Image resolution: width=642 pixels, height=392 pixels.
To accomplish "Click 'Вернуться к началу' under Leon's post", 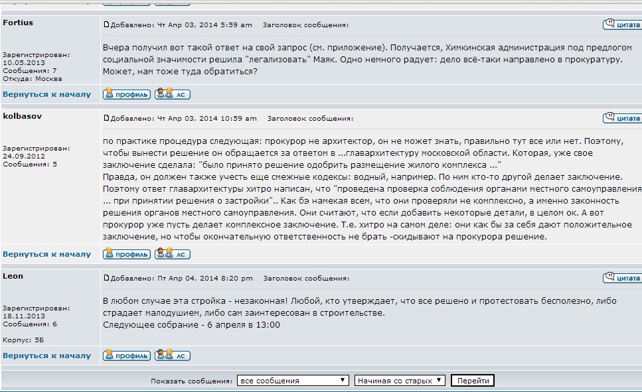I will click(46, 355).
